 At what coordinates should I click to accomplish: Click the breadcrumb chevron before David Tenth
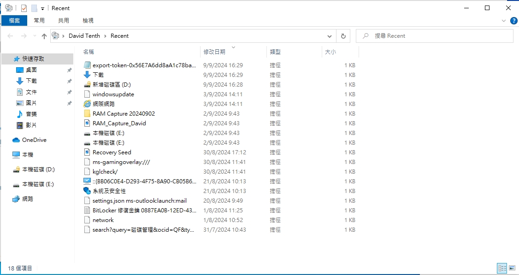(x=63, y=36)
